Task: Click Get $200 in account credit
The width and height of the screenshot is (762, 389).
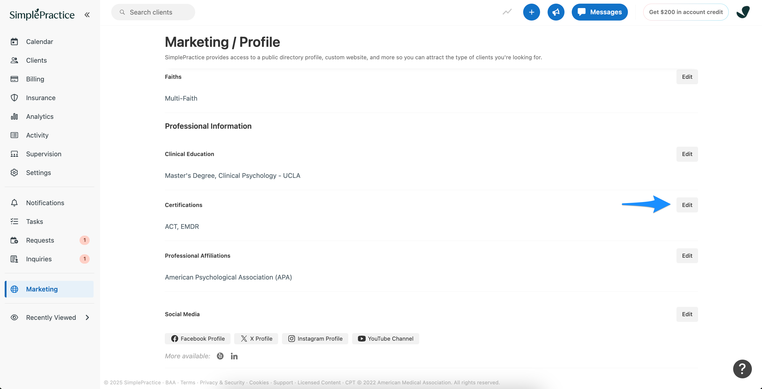Action: (686, 12)
